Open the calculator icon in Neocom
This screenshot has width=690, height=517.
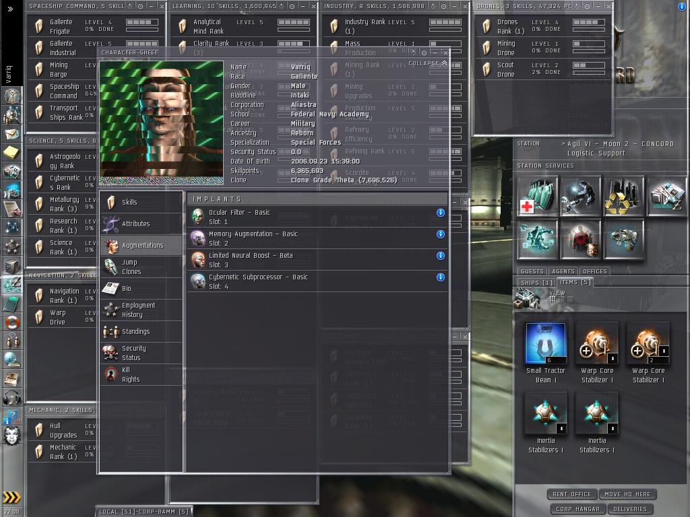coord(12,304)
